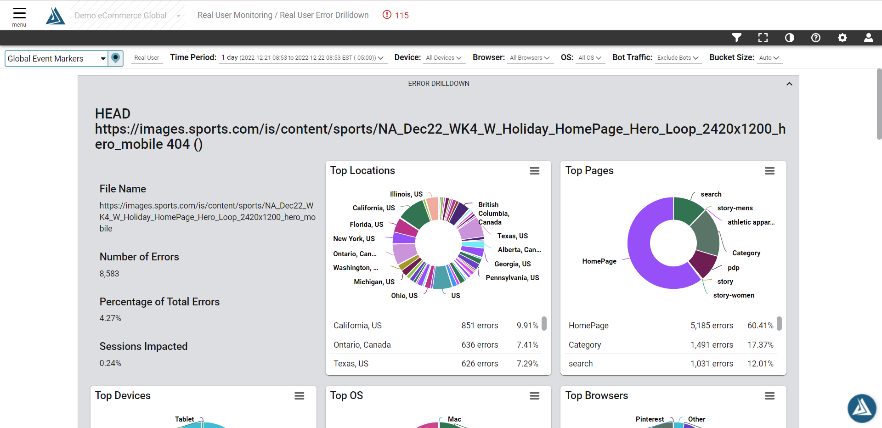Click the 4.27% total errors value
882x428 pixels.
coord(110,318)
